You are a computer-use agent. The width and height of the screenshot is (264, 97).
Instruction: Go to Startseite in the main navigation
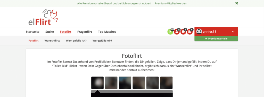[x=32, y=32]
